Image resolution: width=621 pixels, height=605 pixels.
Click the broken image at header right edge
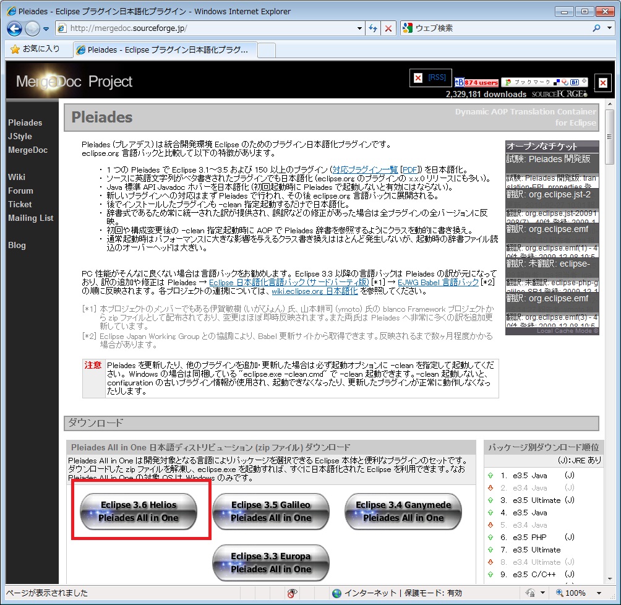603,83
